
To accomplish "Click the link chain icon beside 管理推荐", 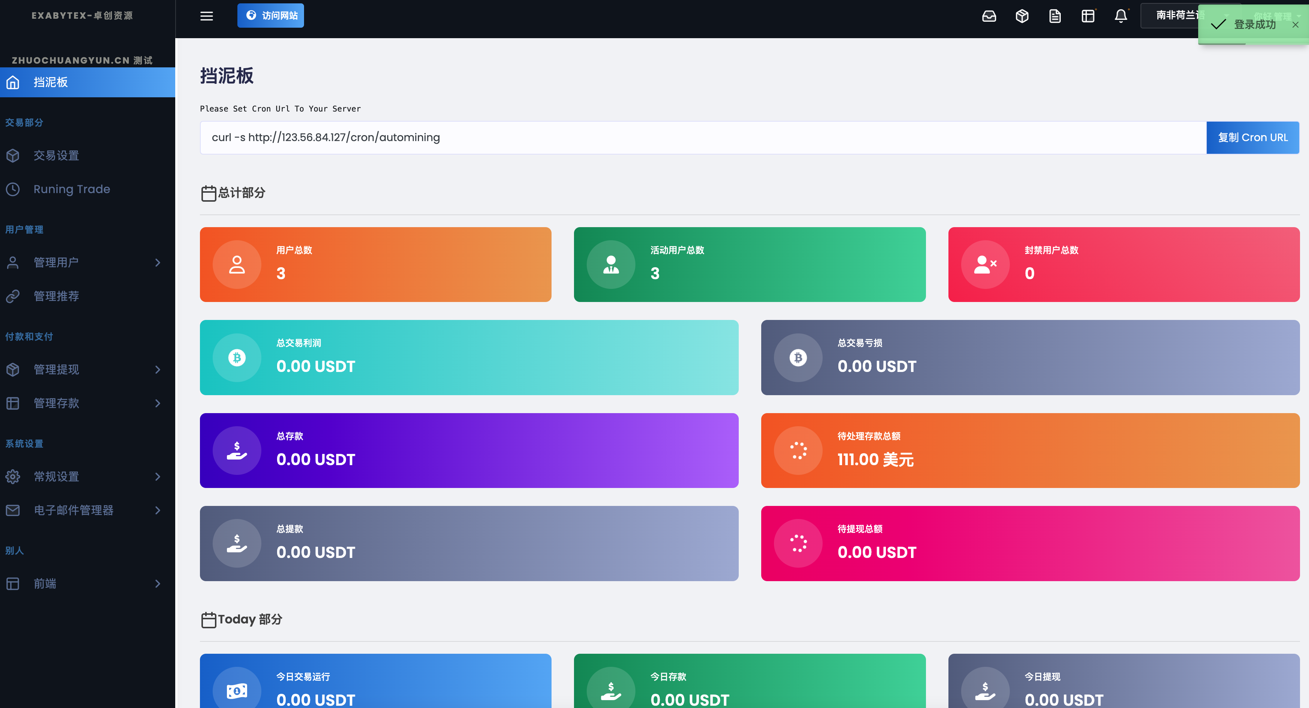I will pyautogui.click(x=13, y=296).
